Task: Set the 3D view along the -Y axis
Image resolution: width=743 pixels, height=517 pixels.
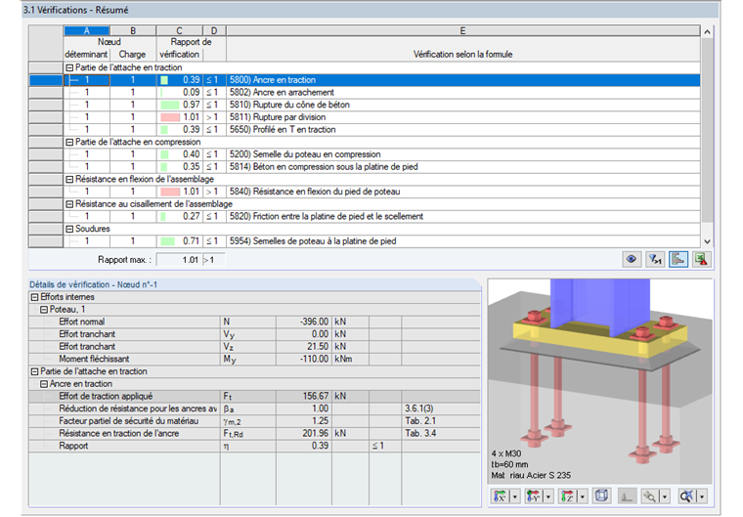Action: tap(534, 496)
